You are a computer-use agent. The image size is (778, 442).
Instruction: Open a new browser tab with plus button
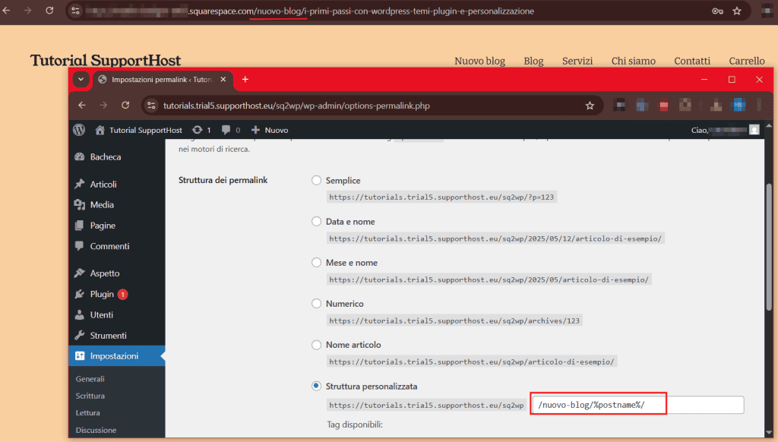tap(245, 80)
